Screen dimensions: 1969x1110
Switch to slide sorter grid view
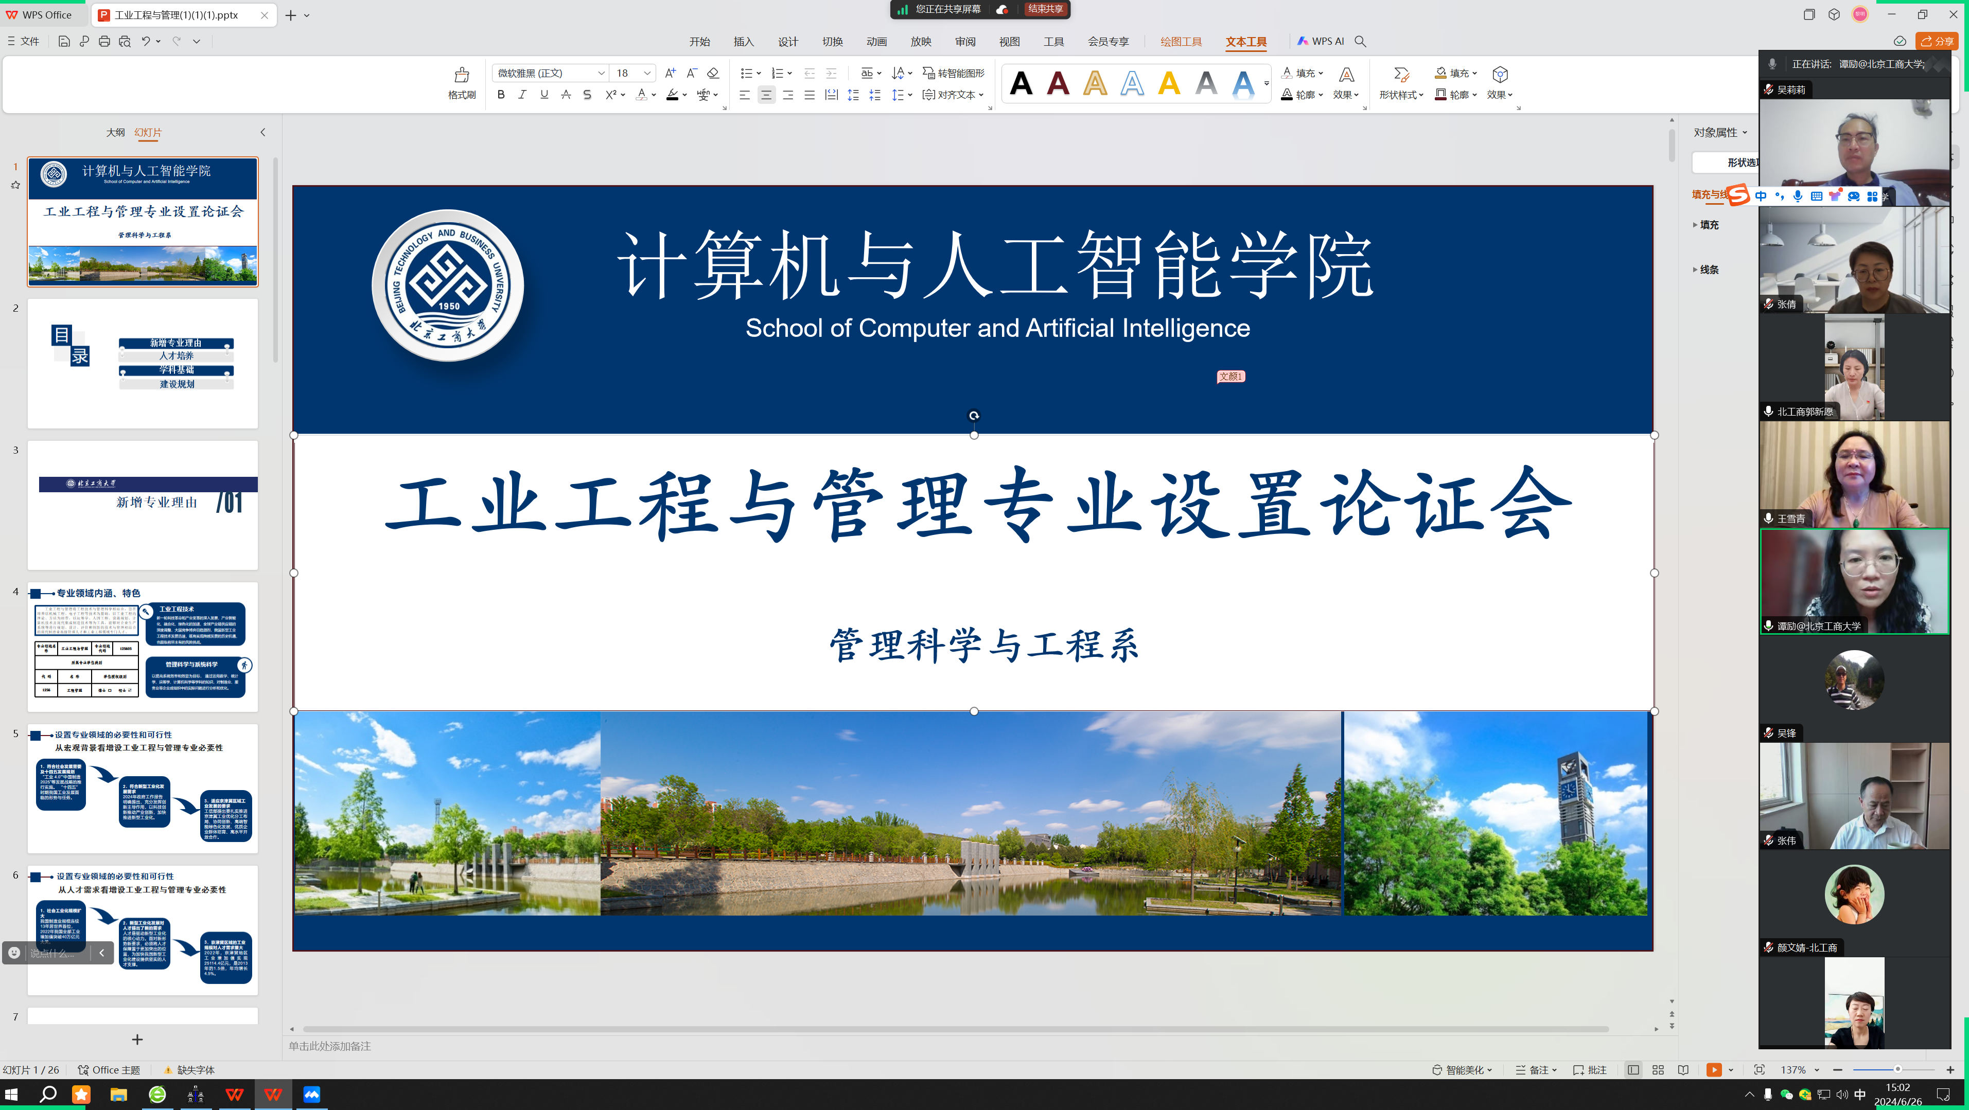pyautogui.click(x=1658, y=1069)
